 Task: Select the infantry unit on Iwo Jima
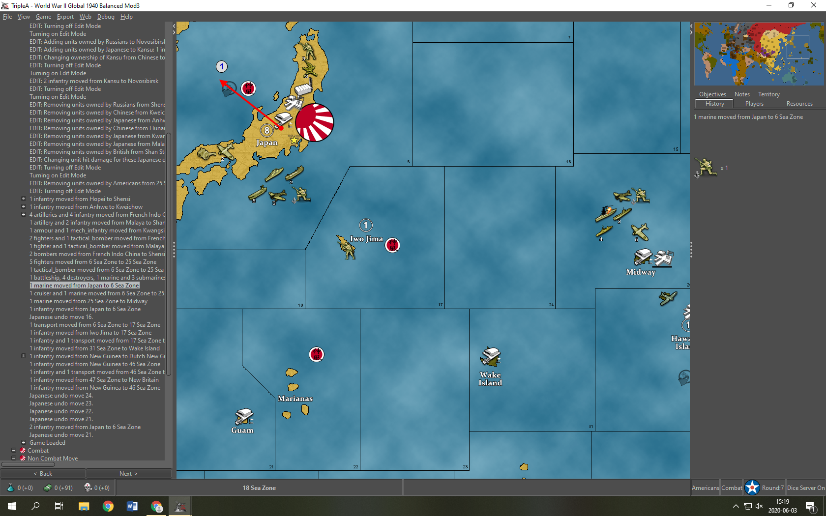point(347,247)
